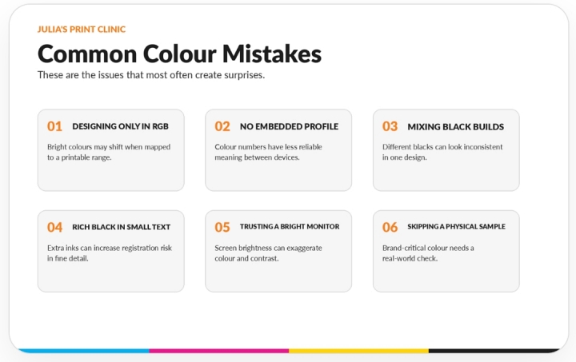The image size is (576, 362).
Task: Select the Designing Only in RGB heading
Action: click(120, 126)
